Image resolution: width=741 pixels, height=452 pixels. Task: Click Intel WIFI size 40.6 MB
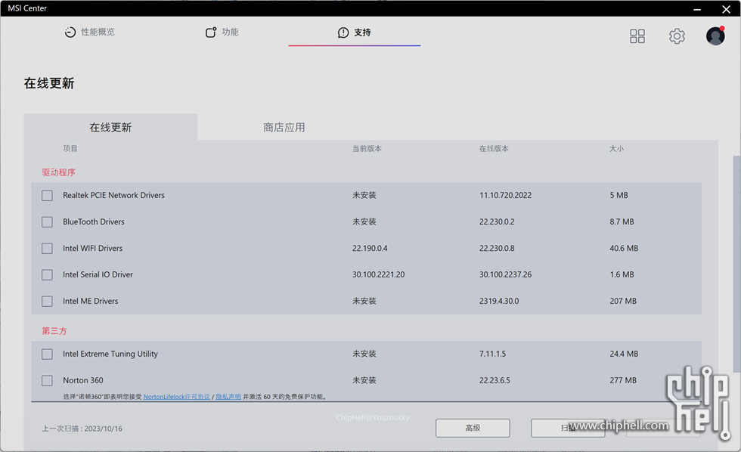(x=624, y=248)
